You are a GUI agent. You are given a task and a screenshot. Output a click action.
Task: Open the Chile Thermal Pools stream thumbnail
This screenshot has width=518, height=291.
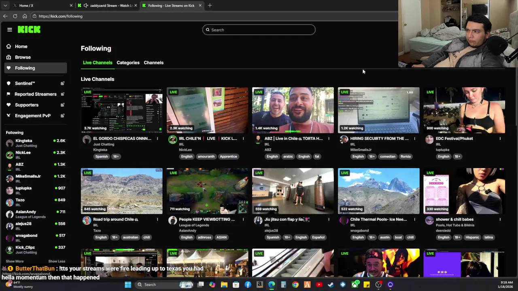coord(378,191)
